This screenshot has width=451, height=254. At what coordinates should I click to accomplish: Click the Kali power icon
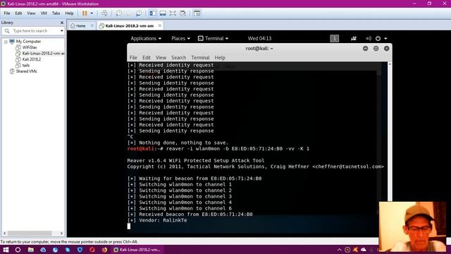coord(378,38)
